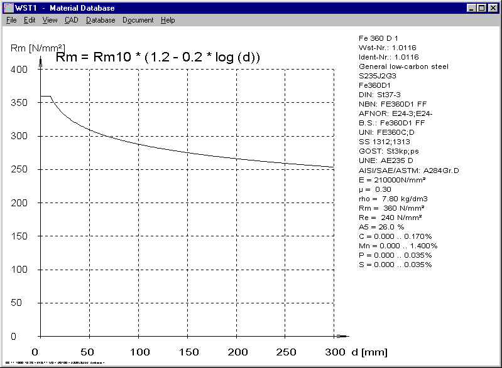Click the WST1 application icon in title bar

[x=9, y=8]
